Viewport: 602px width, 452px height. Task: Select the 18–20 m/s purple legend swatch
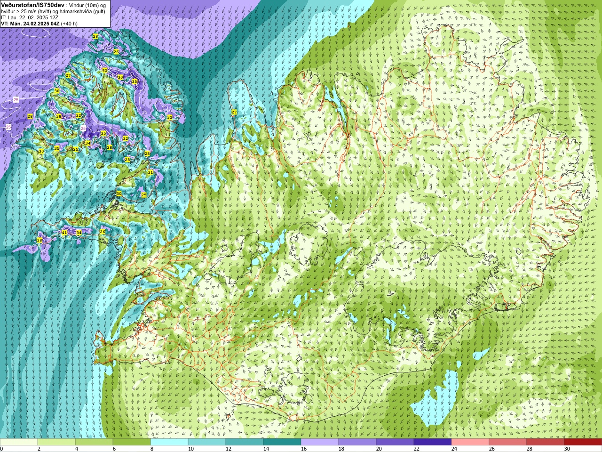357,442
